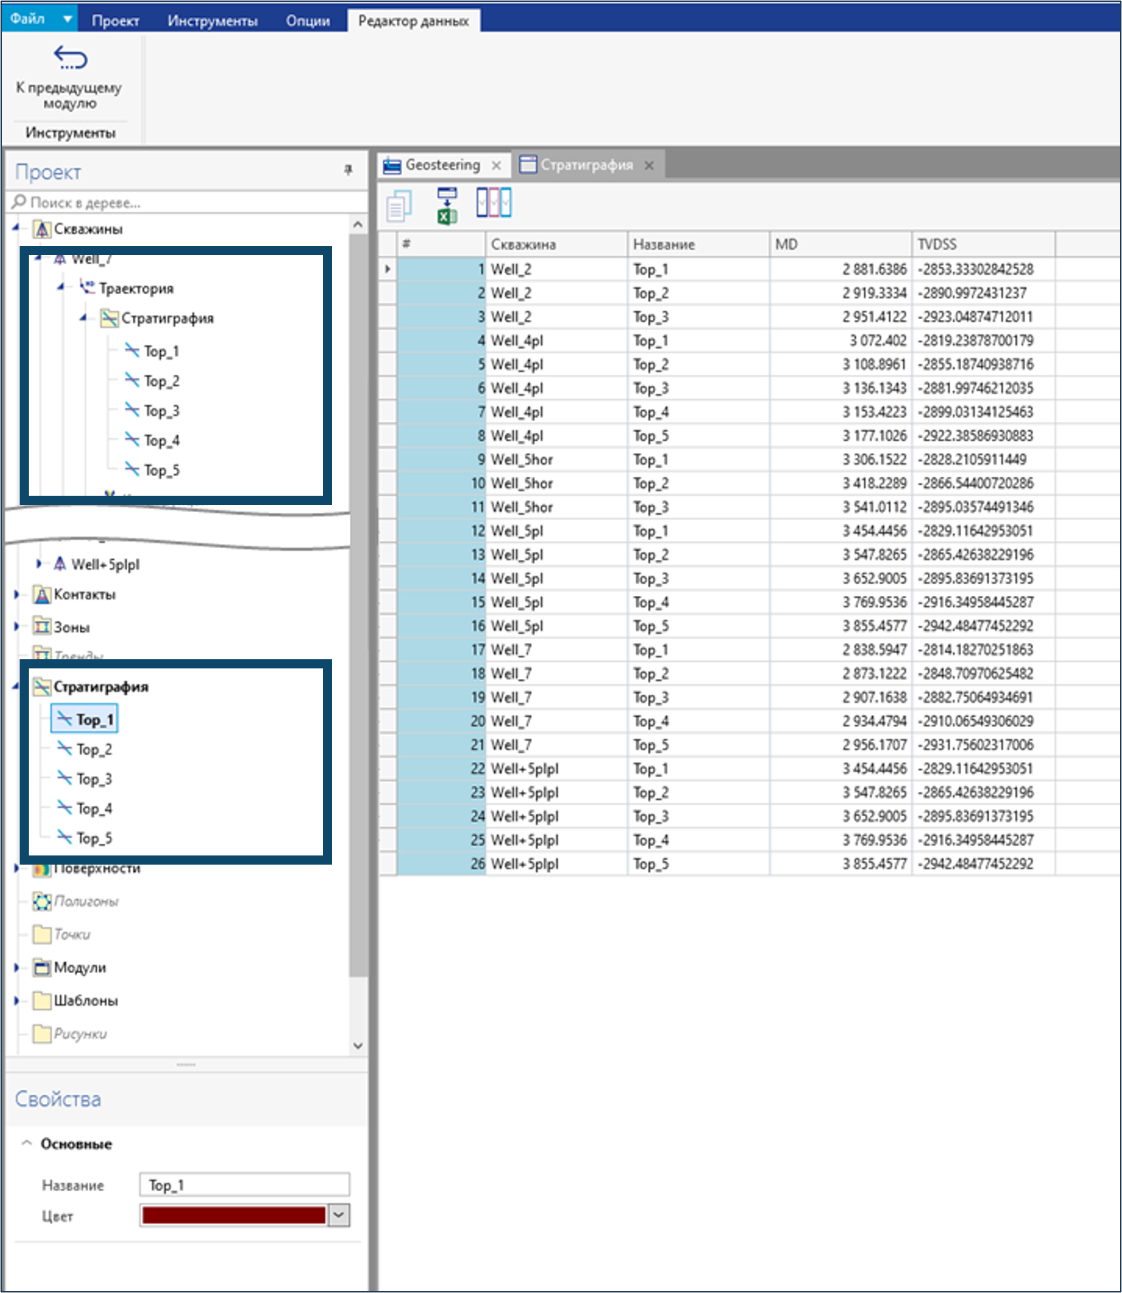Open the Файл menu

coord(27,18)
